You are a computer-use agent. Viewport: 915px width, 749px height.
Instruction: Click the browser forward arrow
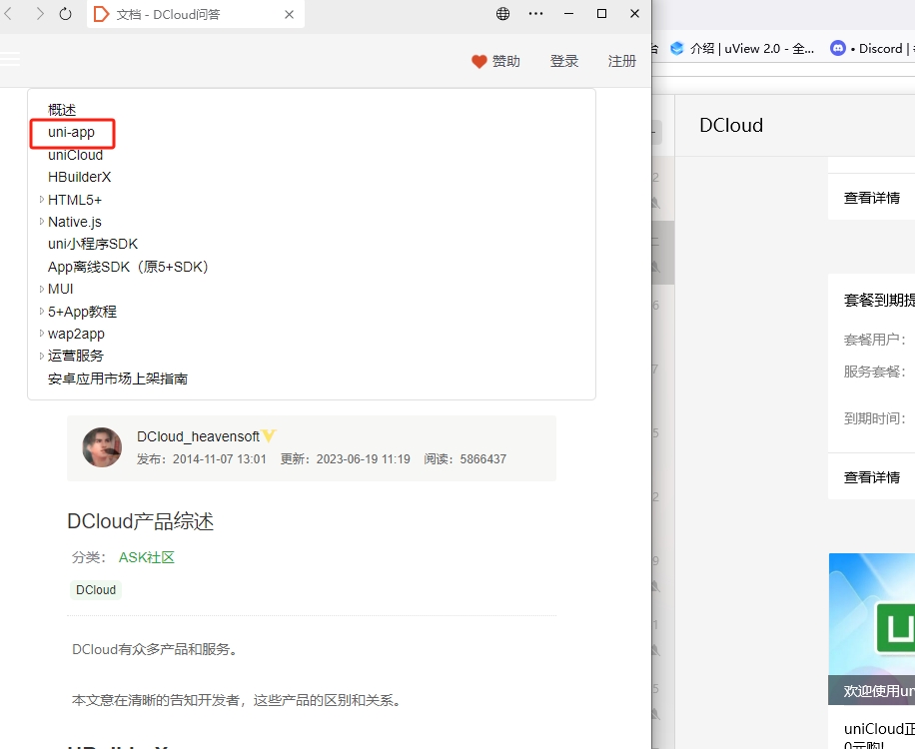[39, 13]
